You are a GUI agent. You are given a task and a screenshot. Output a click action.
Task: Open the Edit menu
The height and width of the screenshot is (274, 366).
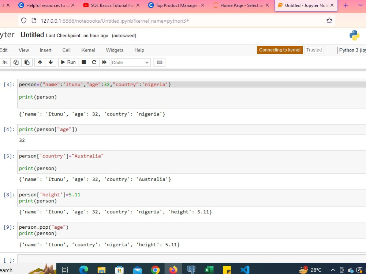point(4,50)
